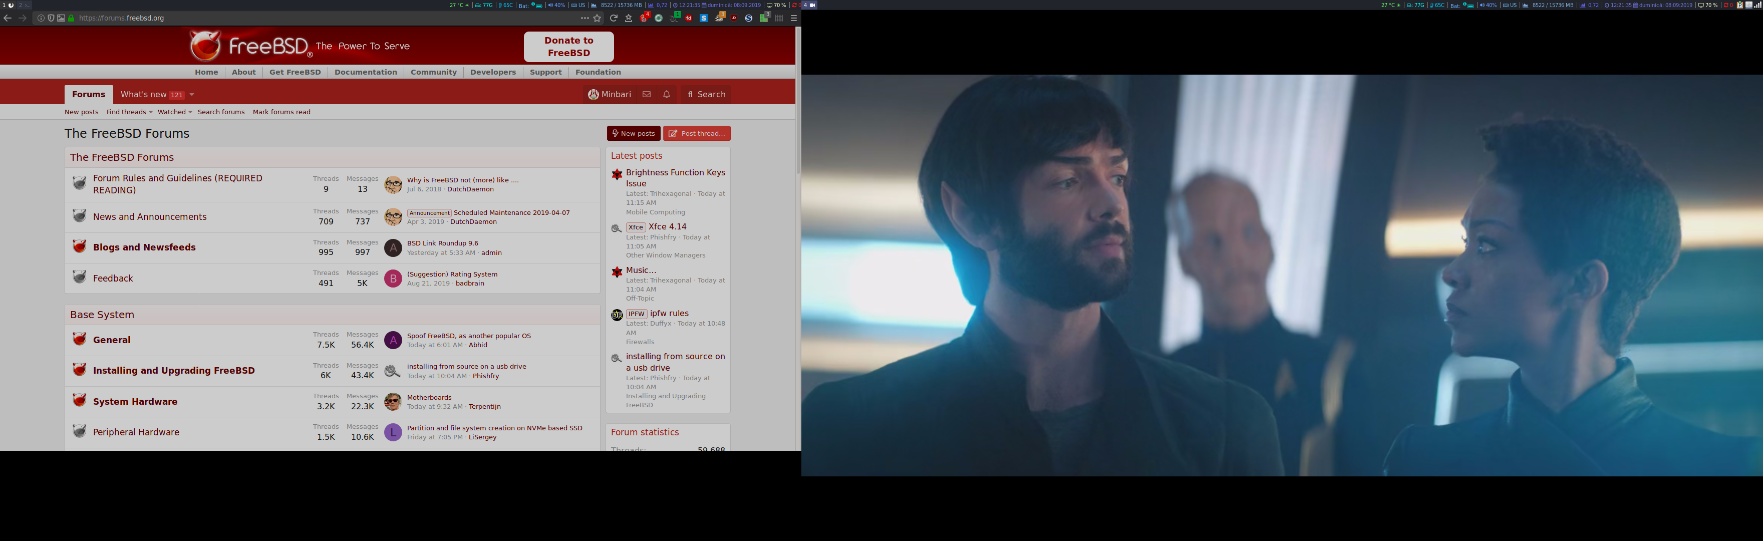Switch to the Forums tab
Image resolution: width=1763 pixels, height=541 pixels.
pyautogui.click(x=88, y=95)
